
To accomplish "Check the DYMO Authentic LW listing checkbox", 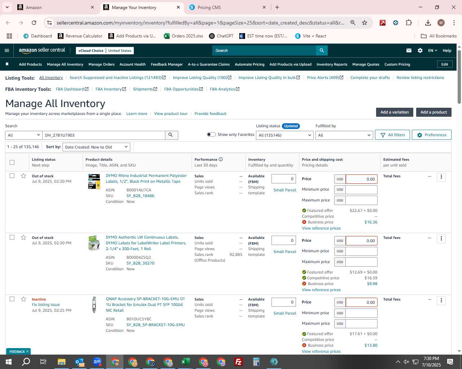I will (12, 237).
